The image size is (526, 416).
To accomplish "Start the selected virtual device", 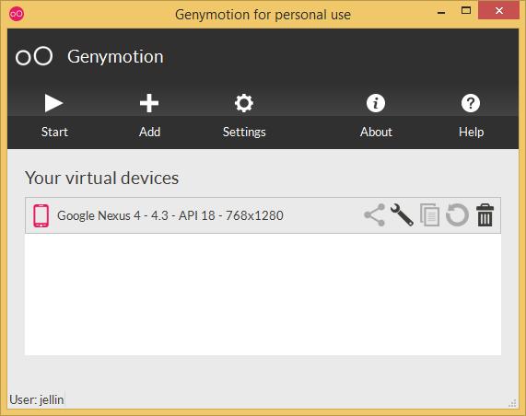I will tap(54, 116).
